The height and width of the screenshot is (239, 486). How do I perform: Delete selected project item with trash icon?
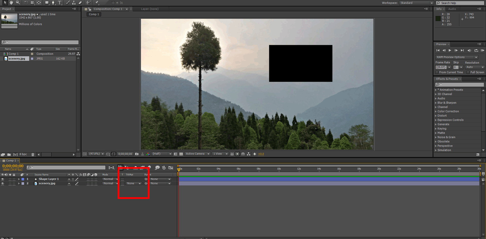[x=33, y=154]
